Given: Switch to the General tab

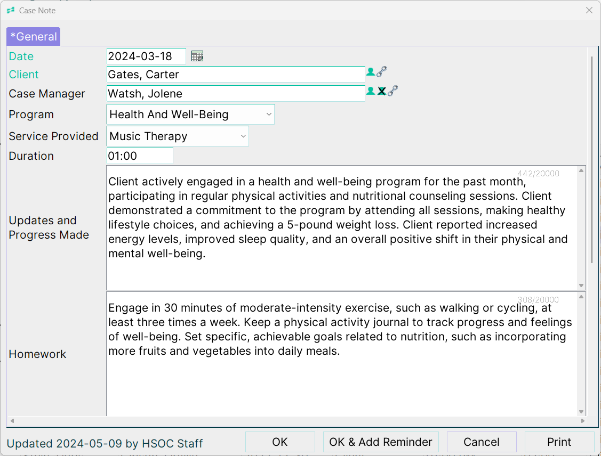Looking at the screenshot, I should tap(33, 37).
